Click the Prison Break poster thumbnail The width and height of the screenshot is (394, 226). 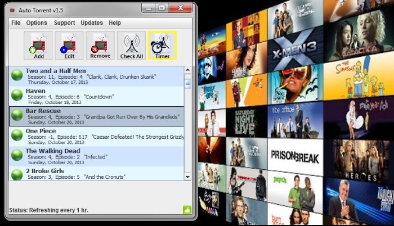click(295, 156)
